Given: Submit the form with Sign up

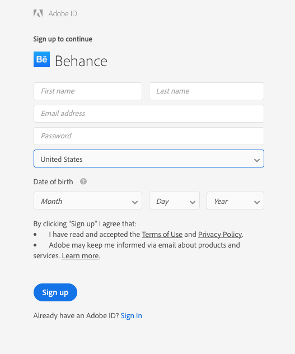Looking at the screenshot, I should coord(55,292).
